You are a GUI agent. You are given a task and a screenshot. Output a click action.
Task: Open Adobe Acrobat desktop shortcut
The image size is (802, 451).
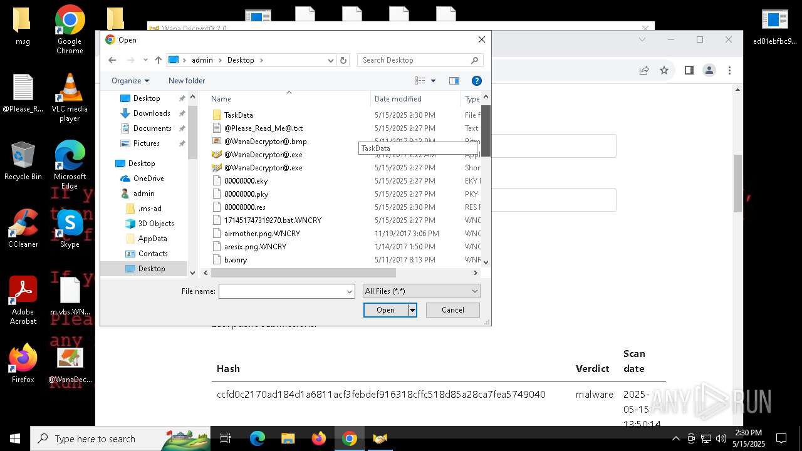(23, 301)
